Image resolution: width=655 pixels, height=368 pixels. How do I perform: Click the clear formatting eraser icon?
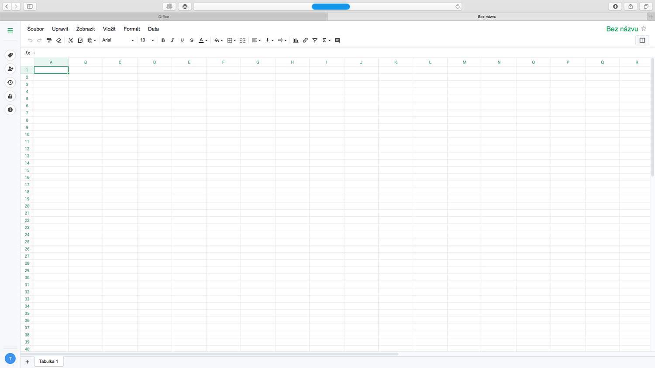pos(59,41)
